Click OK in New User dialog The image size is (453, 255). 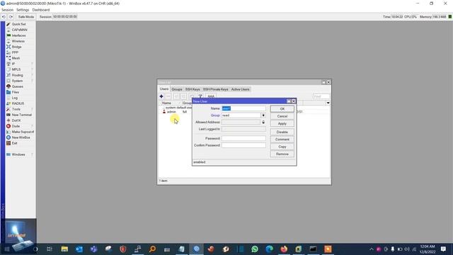pyautogui.click(x=282, y=109)
